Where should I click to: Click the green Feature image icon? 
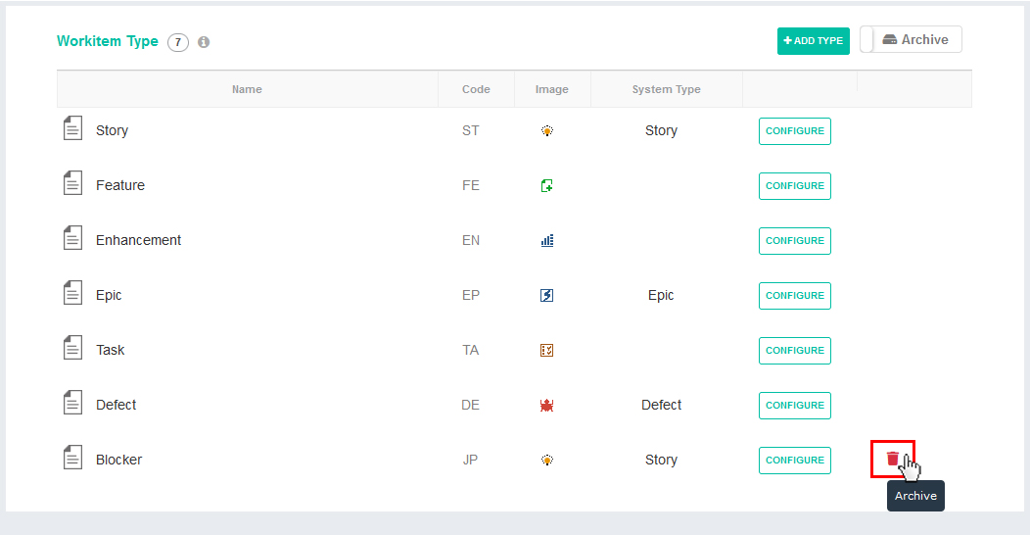click(546, 186)
